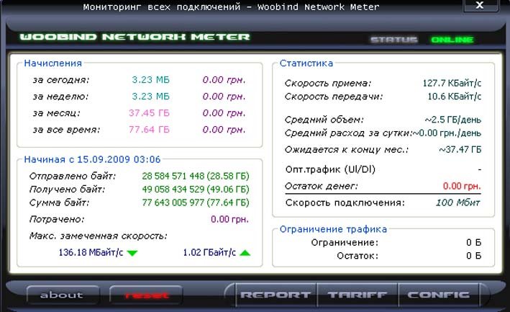The height and width of the screenshot is (312, 510).
Task: Close the Woobind Network Meter window
Action: [480, 5]
